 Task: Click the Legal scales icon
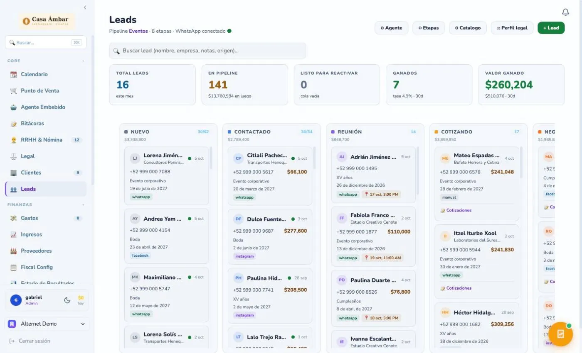pos(13,156)
